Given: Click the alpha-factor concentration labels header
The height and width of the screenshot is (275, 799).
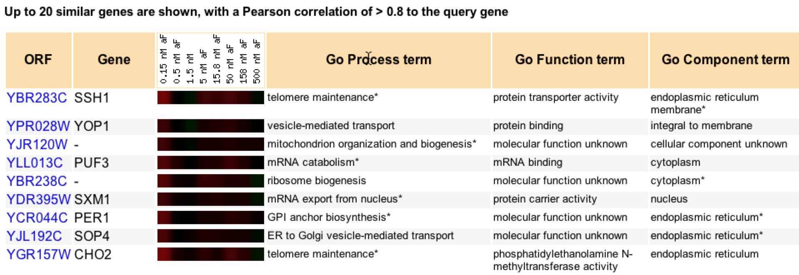Looking at the screenshot, I should pos(211,60).
